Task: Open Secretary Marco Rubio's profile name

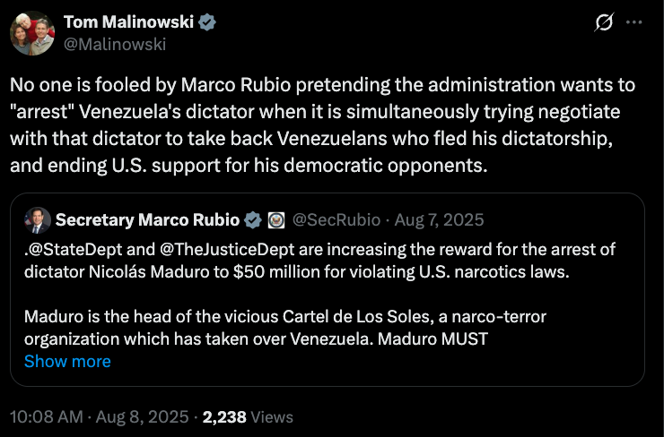Action: tap(147, 219)
